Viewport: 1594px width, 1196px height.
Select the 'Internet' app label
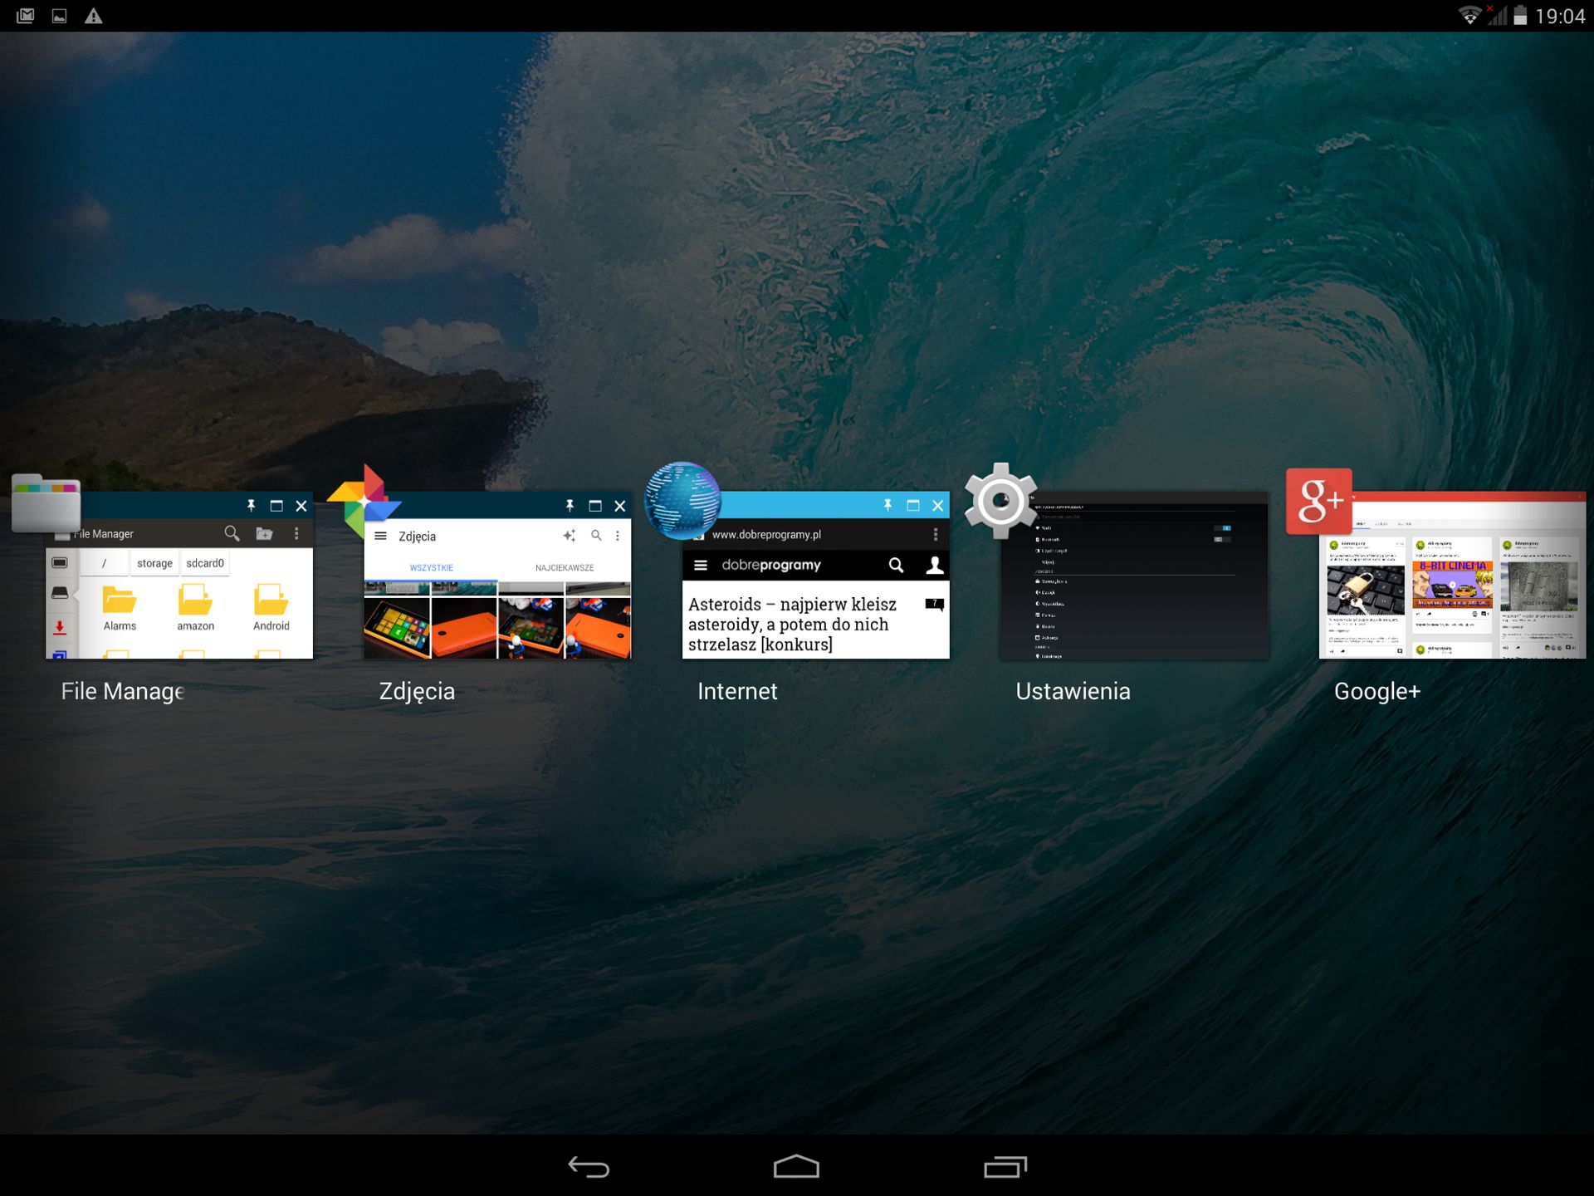coord(737,691)
